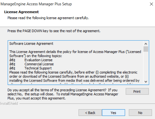Image resolution: width=155 pixels, height=119 pixels.
Task: Click the license scrollbar's up arrow
Action: point(146,43)
